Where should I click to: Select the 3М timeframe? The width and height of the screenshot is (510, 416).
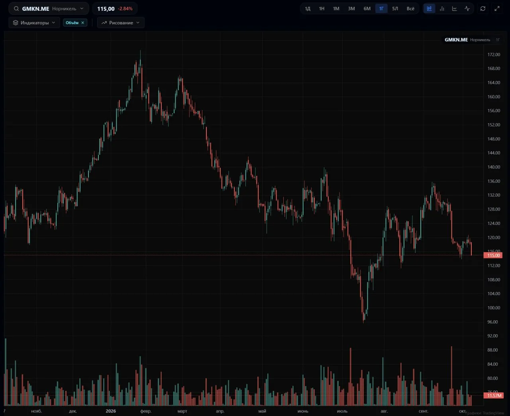click(x=351, y=8)
